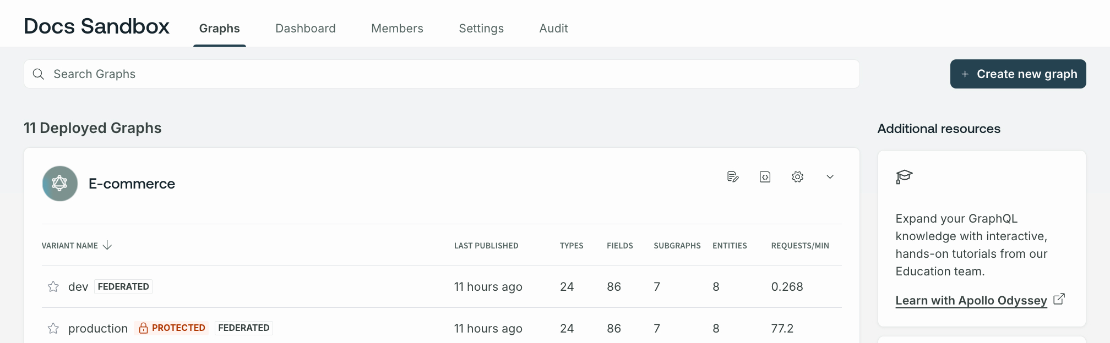Click the REQUESTS/MIN column header
1110x343 pixels.
(800, 246)
